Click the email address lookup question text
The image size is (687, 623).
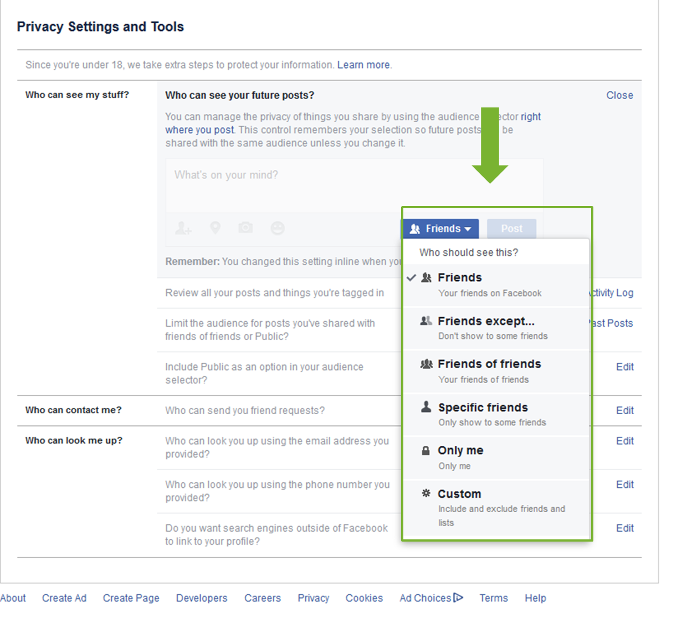(x=277, y=447)
